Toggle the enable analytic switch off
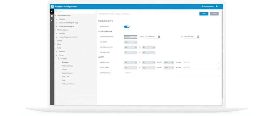The height and width of the screenshot is (116, 274). 127,27
